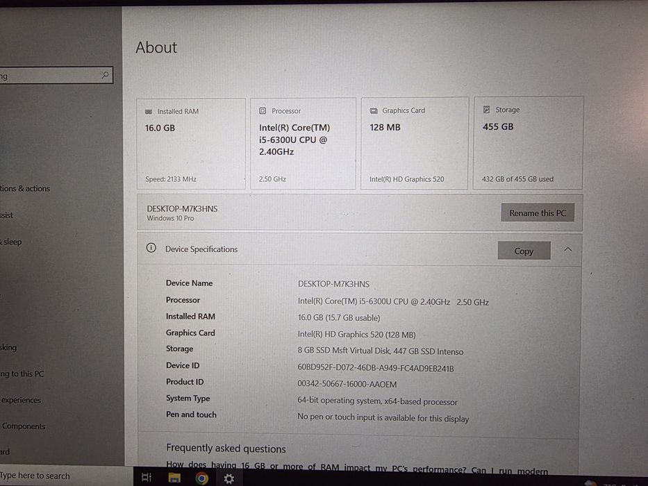The height and width of the screenshot is (486, 648).
Task: Select the Processor i5-6300U card
Action: 303,144
